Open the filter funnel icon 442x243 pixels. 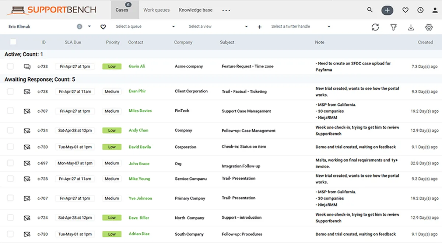coord(393,27)
